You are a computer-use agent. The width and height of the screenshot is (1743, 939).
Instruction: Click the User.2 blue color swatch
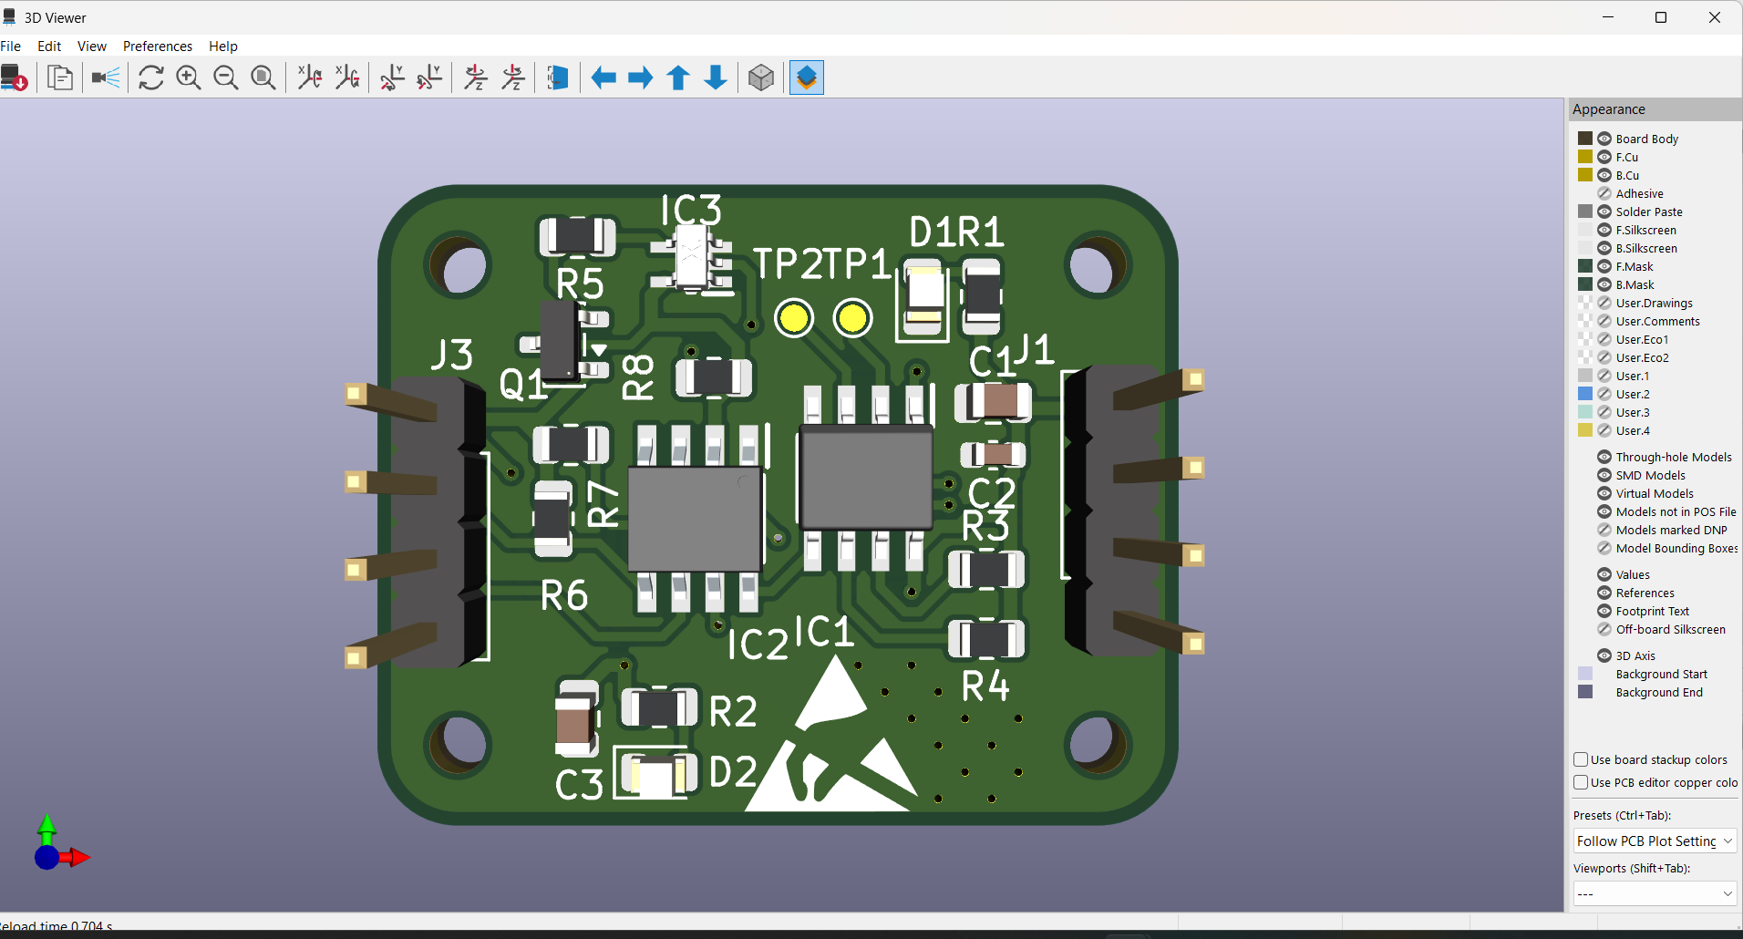(1585, 394)
